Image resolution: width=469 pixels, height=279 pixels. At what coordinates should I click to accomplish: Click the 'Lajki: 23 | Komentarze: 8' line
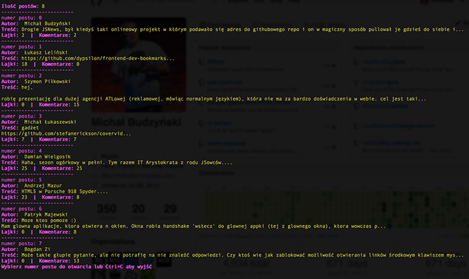pyautogui.click(x=40, y=198)
